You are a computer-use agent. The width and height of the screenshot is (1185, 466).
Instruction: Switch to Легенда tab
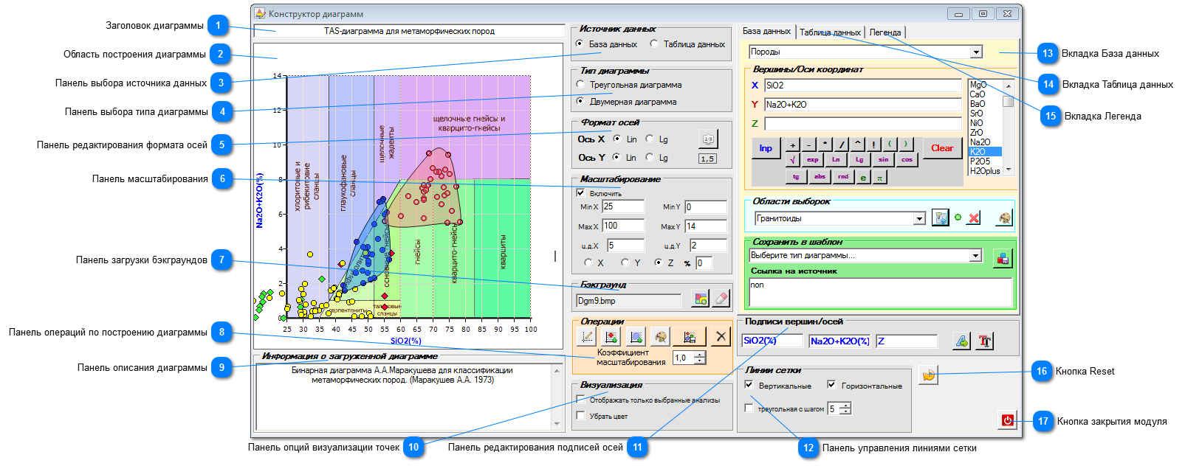point(885,32)
